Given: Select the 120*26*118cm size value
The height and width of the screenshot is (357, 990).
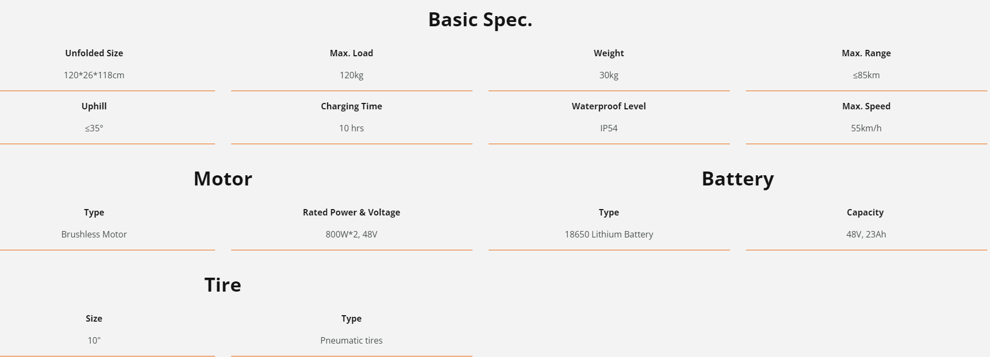Looking at the screenshot, I should [94, 75].
